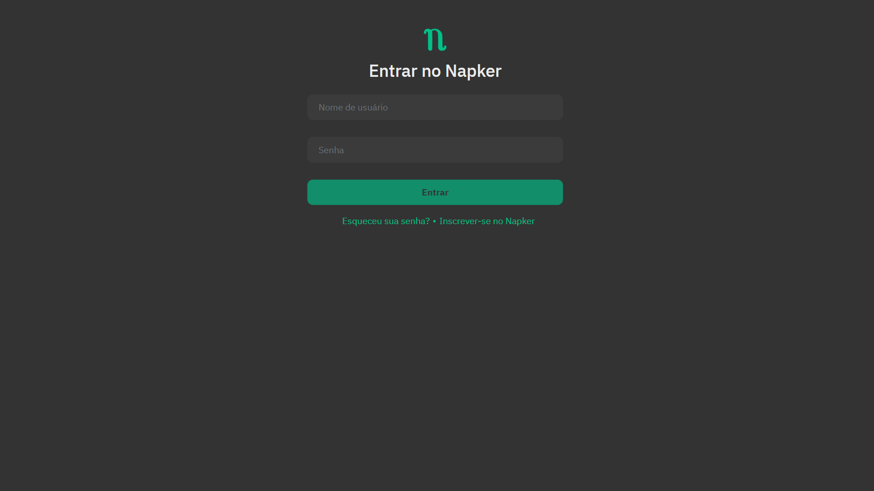Click the dot separator between links
Viewport: 874px width, 491px height.
[435, 221]
